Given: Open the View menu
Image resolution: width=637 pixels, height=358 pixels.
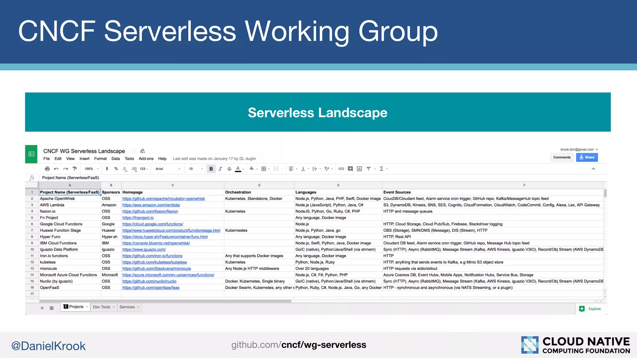Looking at the screenshot, I should coord(70,158).
